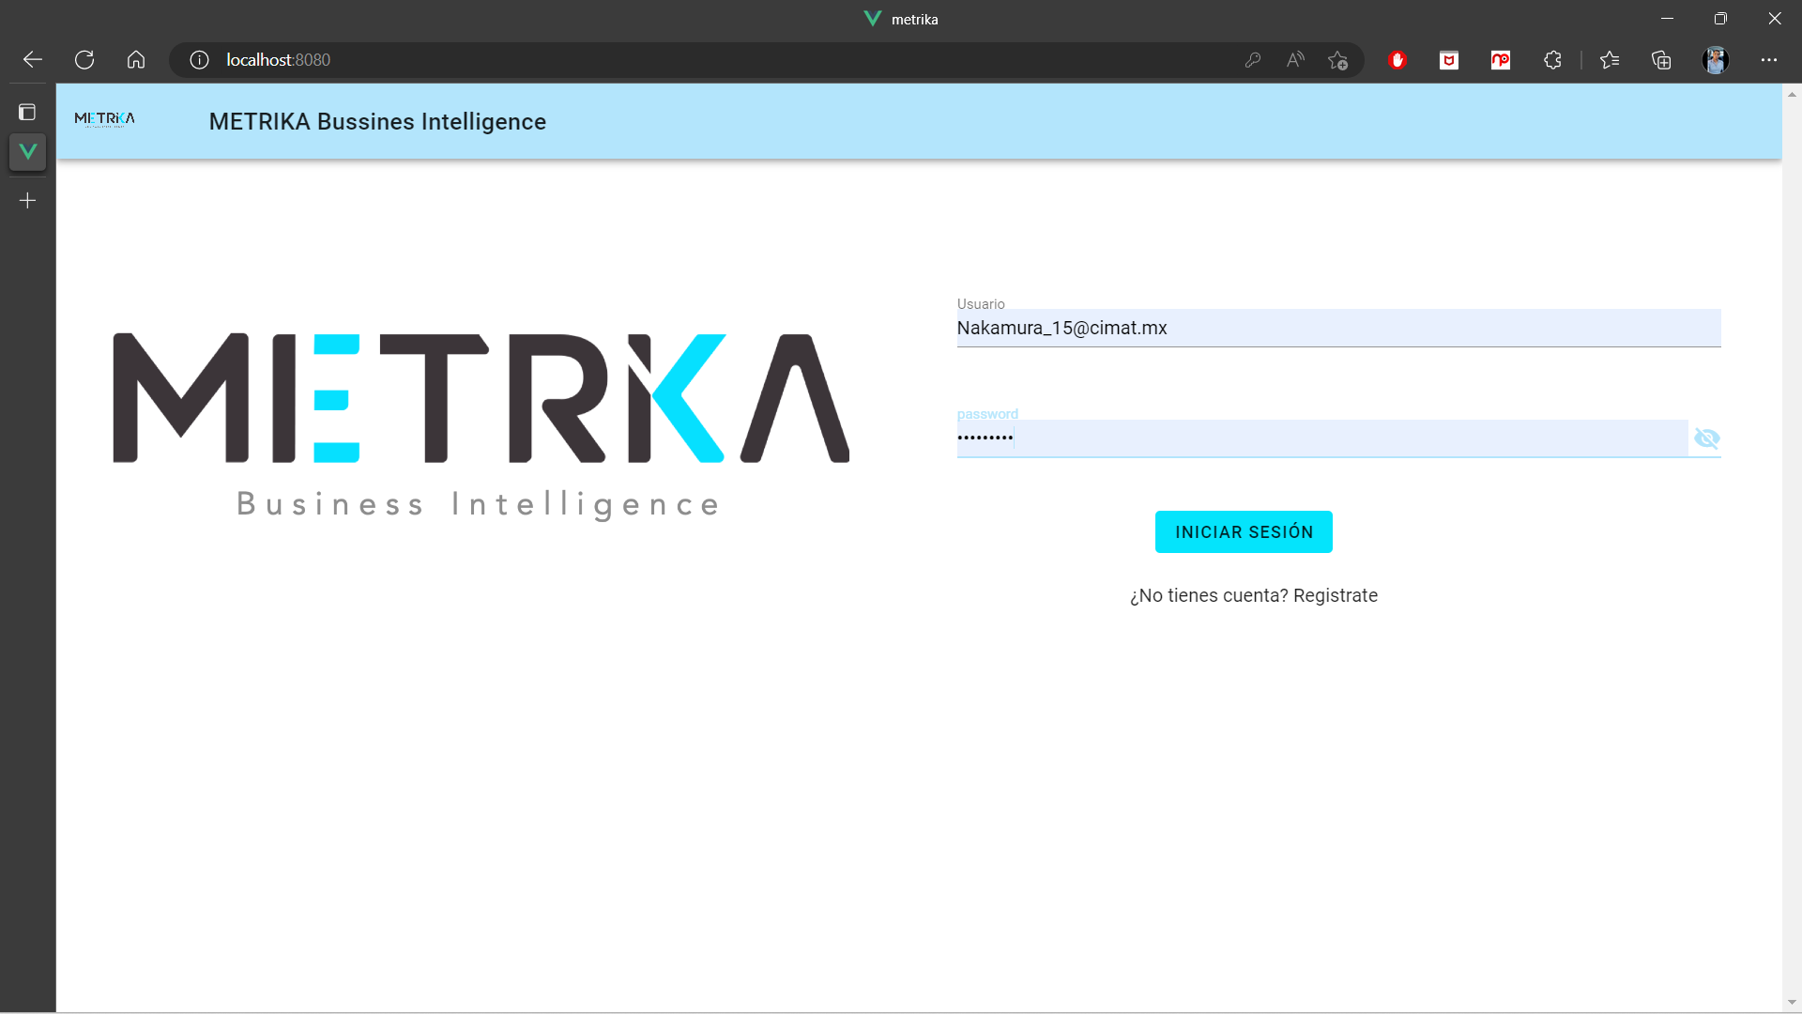The width and height of the screenshot is (1802, 1014).
Task: Open the green V icon in the sidebar
Action: [27, 150]
